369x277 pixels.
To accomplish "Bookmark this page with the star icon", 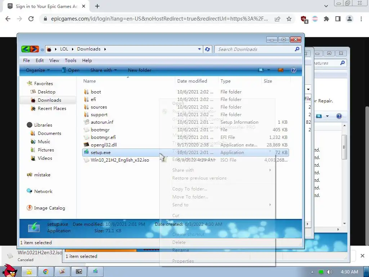I will coord(289,19).
